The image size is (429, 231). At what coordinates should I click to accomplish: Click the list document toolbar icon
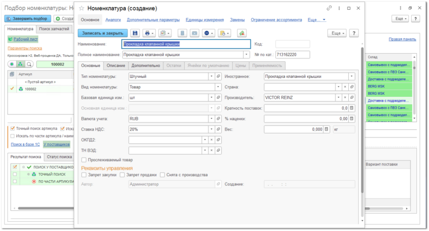pyautogui.click(x=182, y=33)
